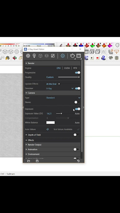Open the Render Elements layers icon

coord(47,56)
